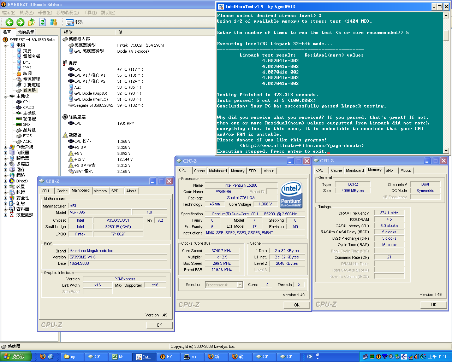Select 記憶體 memory item in EVEREST tree
Screen dimensions: 452x362
(x=29, y=119)
